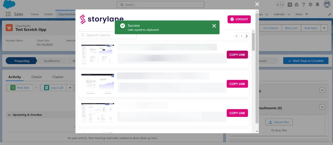Expand the New Task dropdown arrow
Viewport: 333px width, 145px height.
[36, 88]
